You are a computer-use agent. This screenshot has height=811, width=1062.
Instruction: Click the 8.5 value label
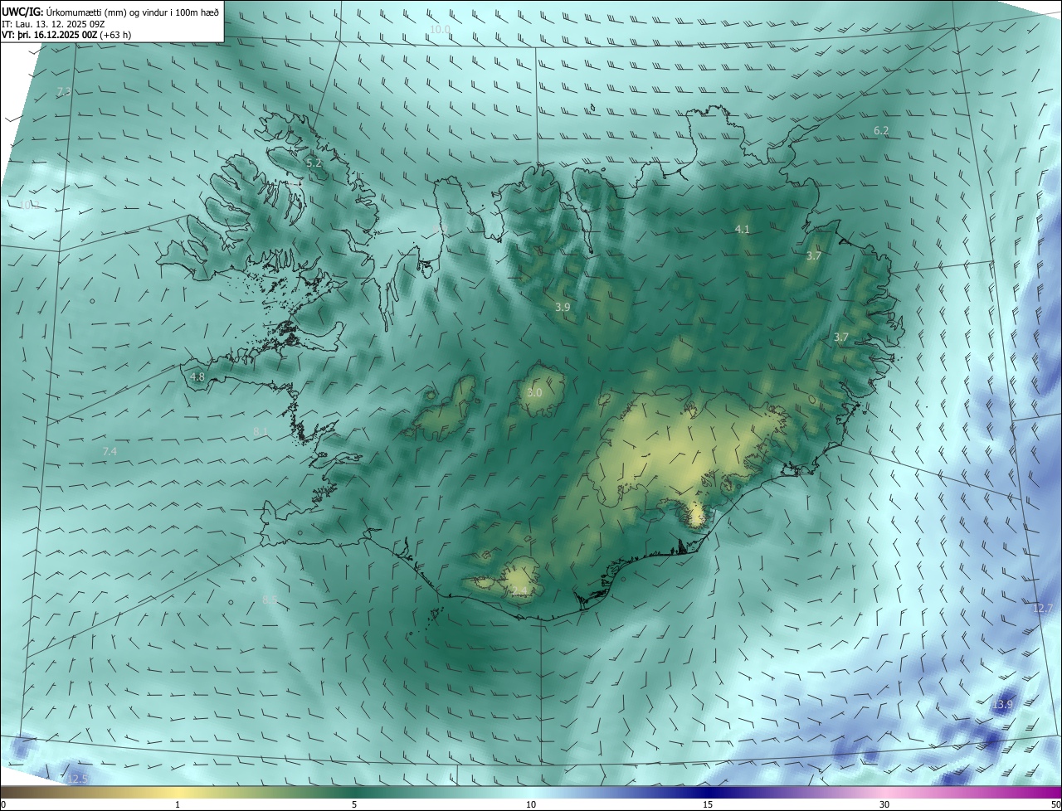tap(270, 600)
